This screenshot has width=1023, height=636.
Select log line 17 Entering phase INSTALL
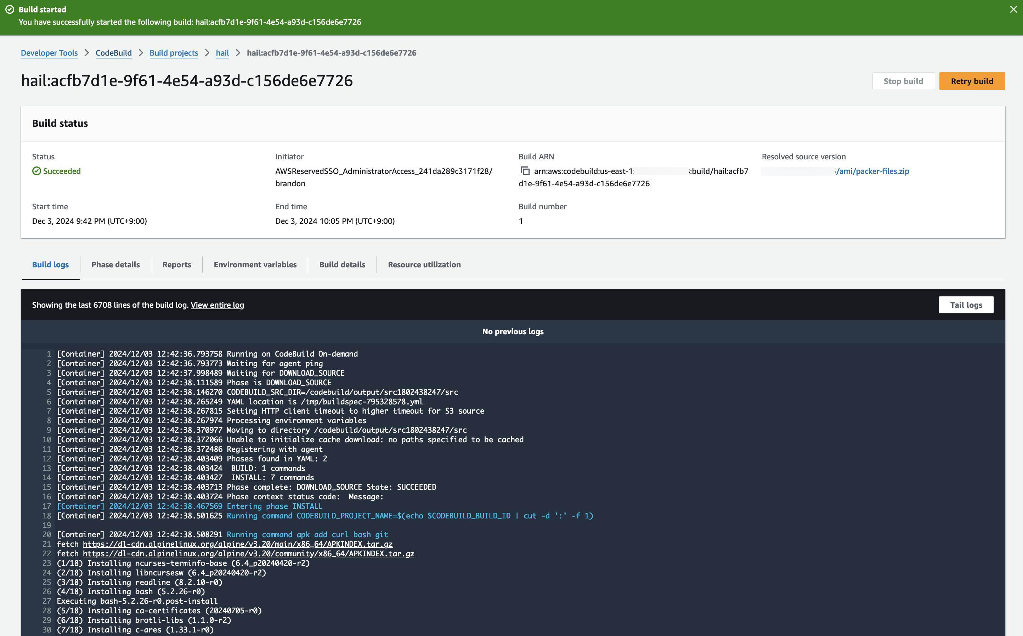point(190,506)
